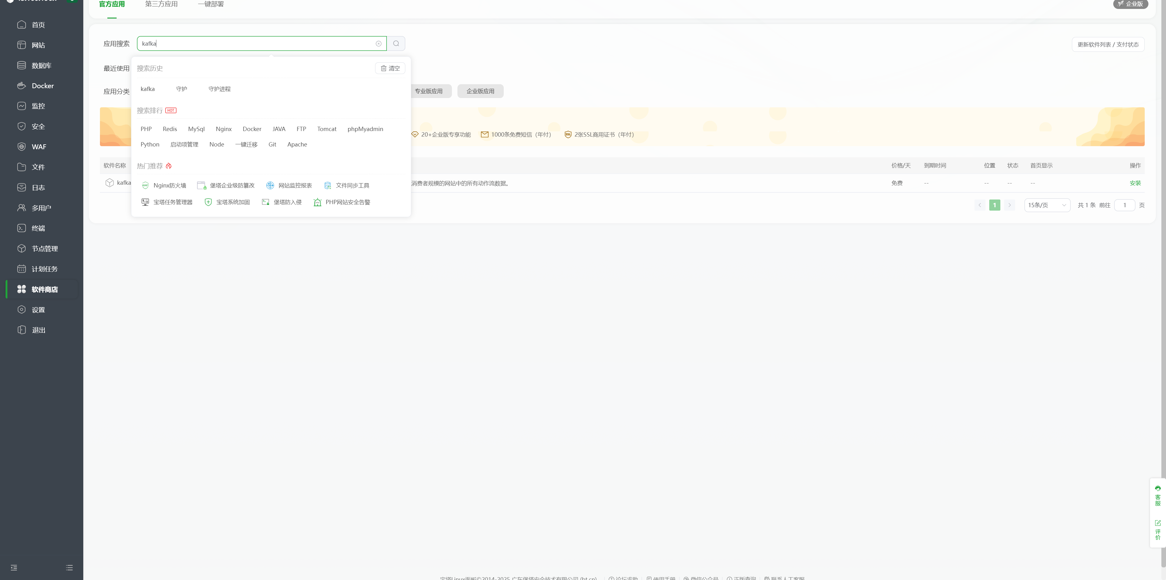Select 守护 from search history
Viewport: 1166px width, 580px height.
(x=181, y=89)
